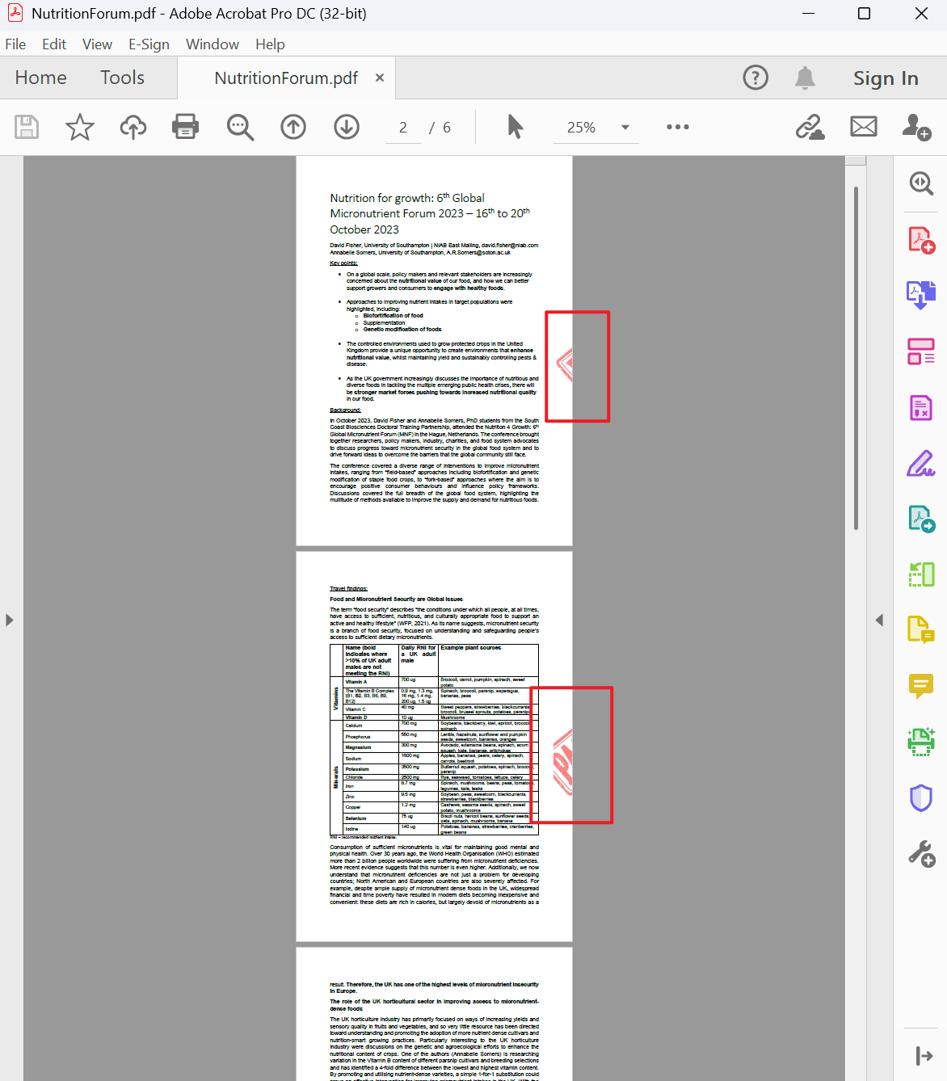The width and height of the screenshot is (947, 1081).
Task: Open the File menu
Action: pos(15,44)
